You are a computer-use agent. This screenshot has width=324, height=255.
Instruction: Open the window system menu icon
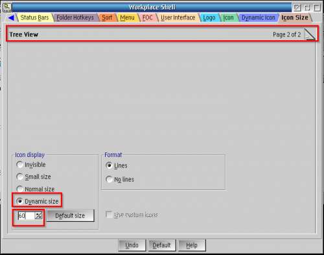pyautogui.click(x=7, y=7)
